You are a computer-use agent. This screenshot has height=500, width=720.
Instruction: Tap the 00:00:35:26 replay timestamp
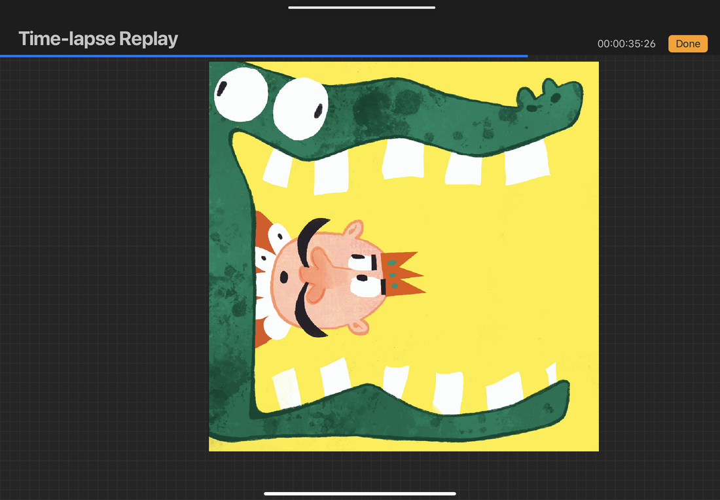626,44
